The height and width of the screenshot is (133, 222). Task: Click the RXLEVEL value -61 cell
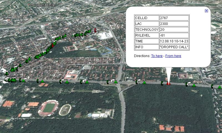point(174,35)
